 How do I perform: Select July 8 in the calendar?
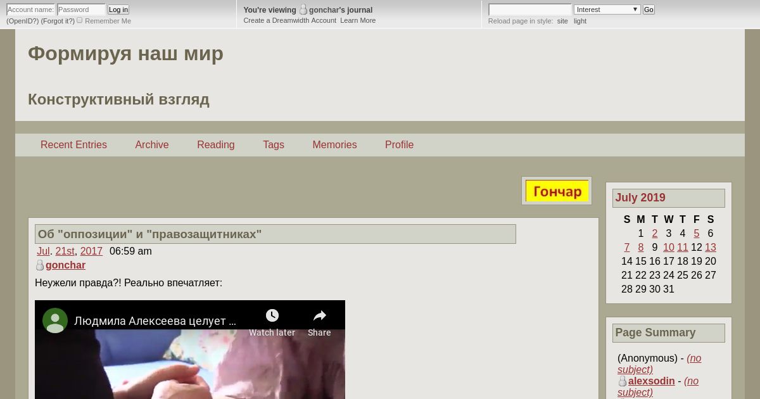tap(641, 248)
